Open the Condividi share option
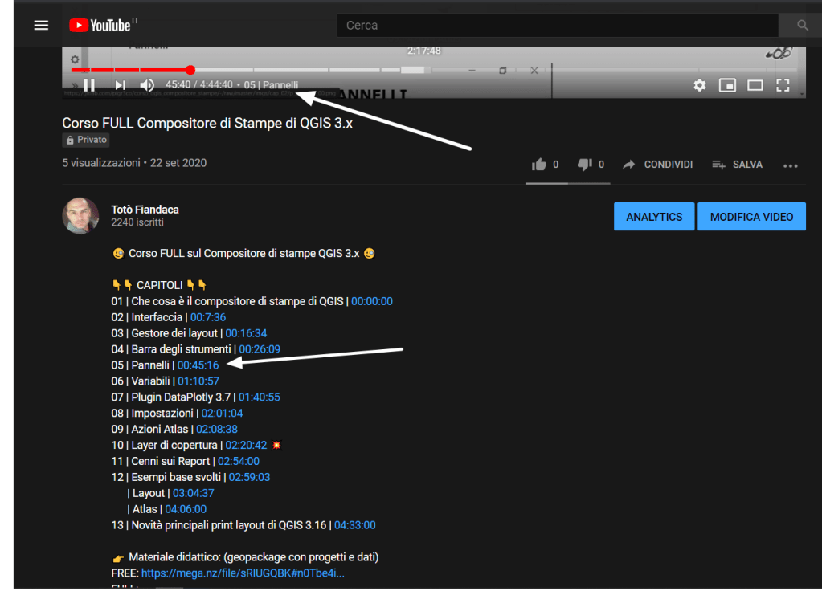 tap(657, 165)
